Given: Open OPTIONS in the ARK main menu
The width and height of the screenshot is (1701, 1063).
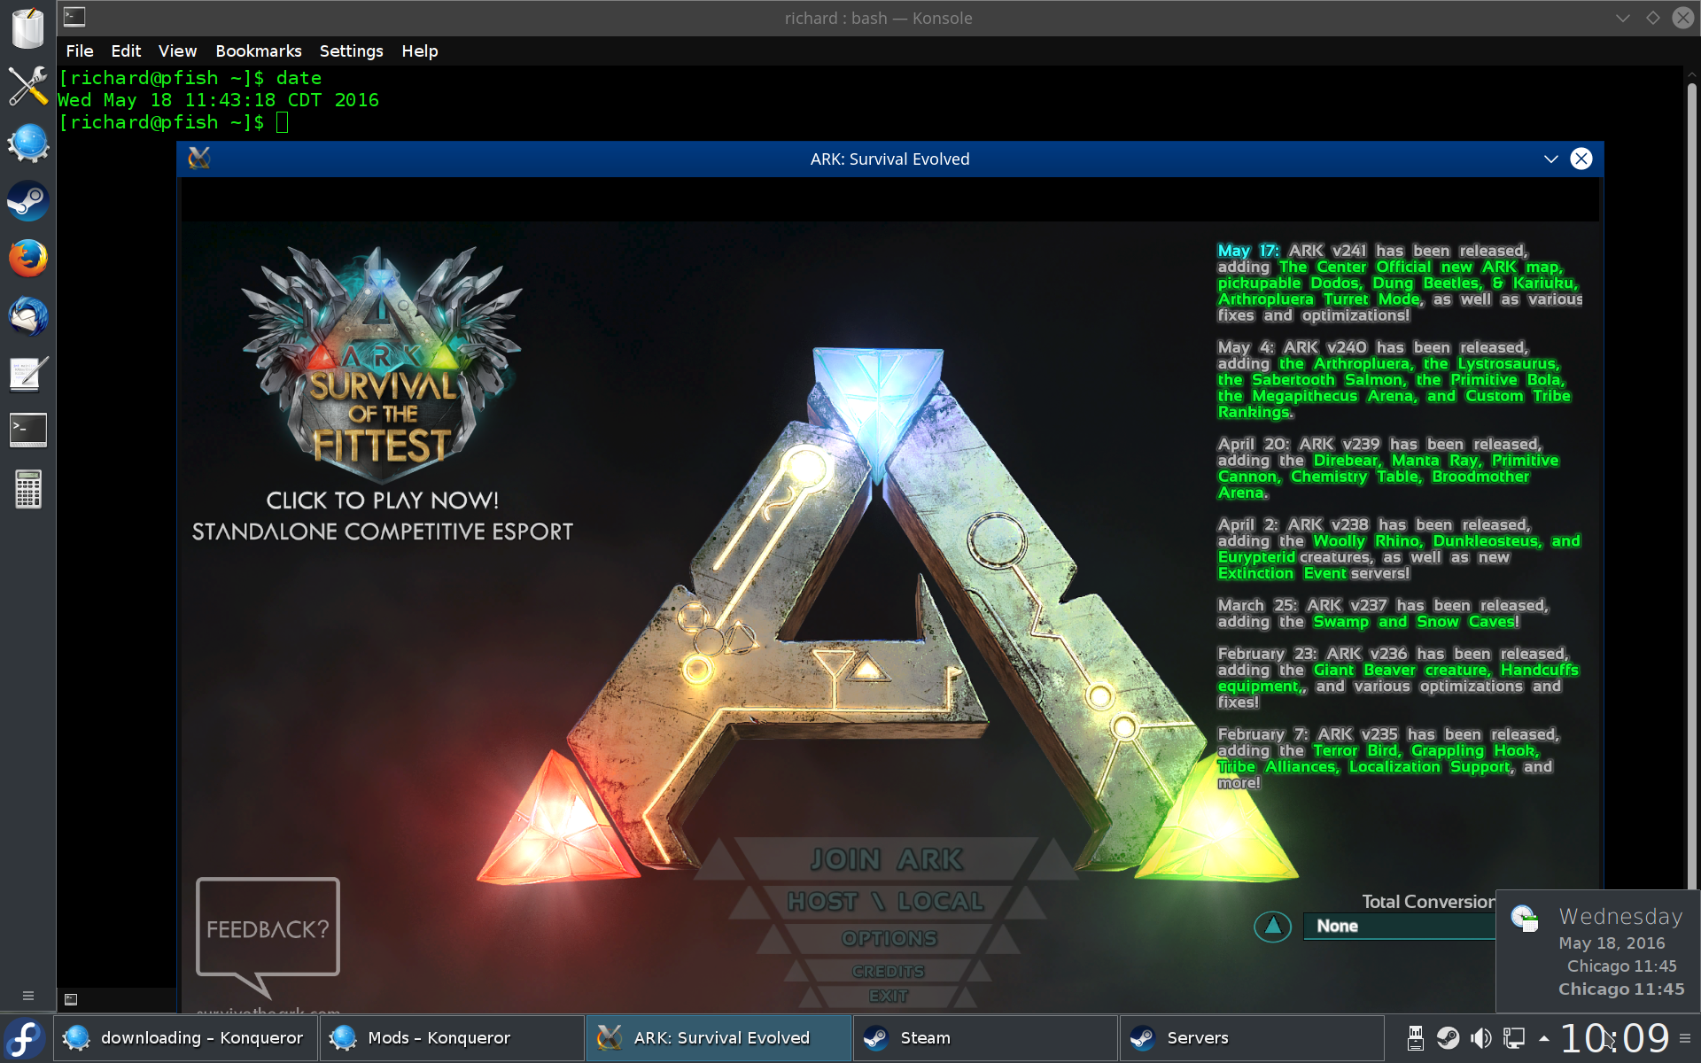Looking at the screenshot, I should click(x=889, y=939).
